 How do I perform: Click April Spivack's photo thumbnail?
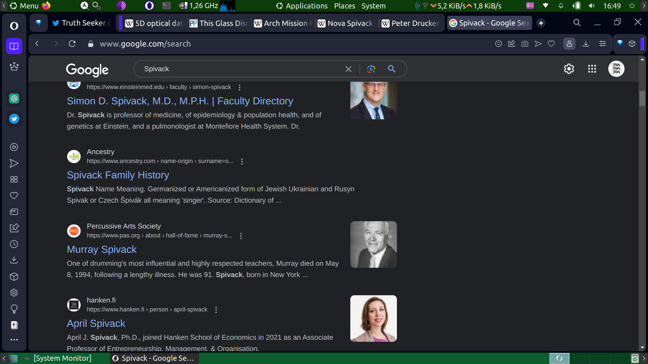coord(373,318)
